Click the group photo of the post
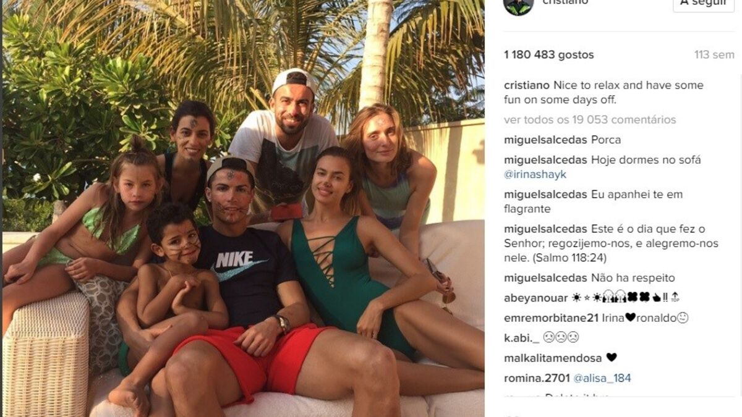 [x=244, y=208]
